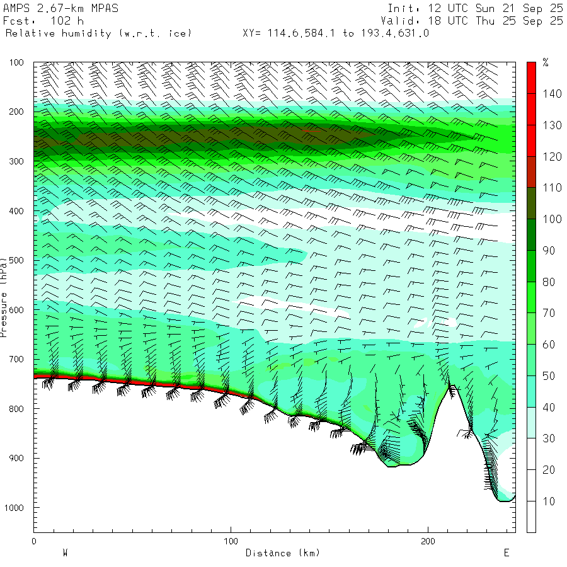Select the 900 hPa pressure axis label
567x567 pixels.
point(16,458)
